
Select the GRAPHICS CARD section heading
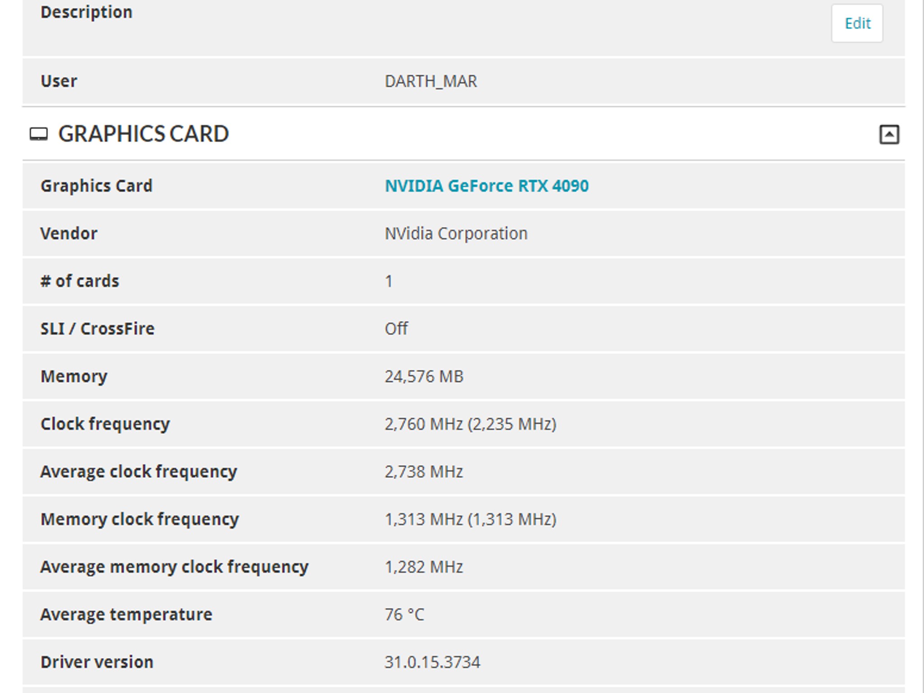[143, 134]
